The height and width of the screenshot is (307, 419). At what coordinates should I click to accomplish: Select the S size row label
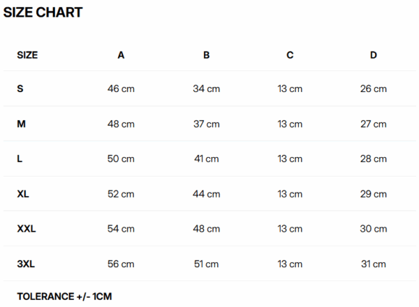pyautogui.click(x=20, y=89)
